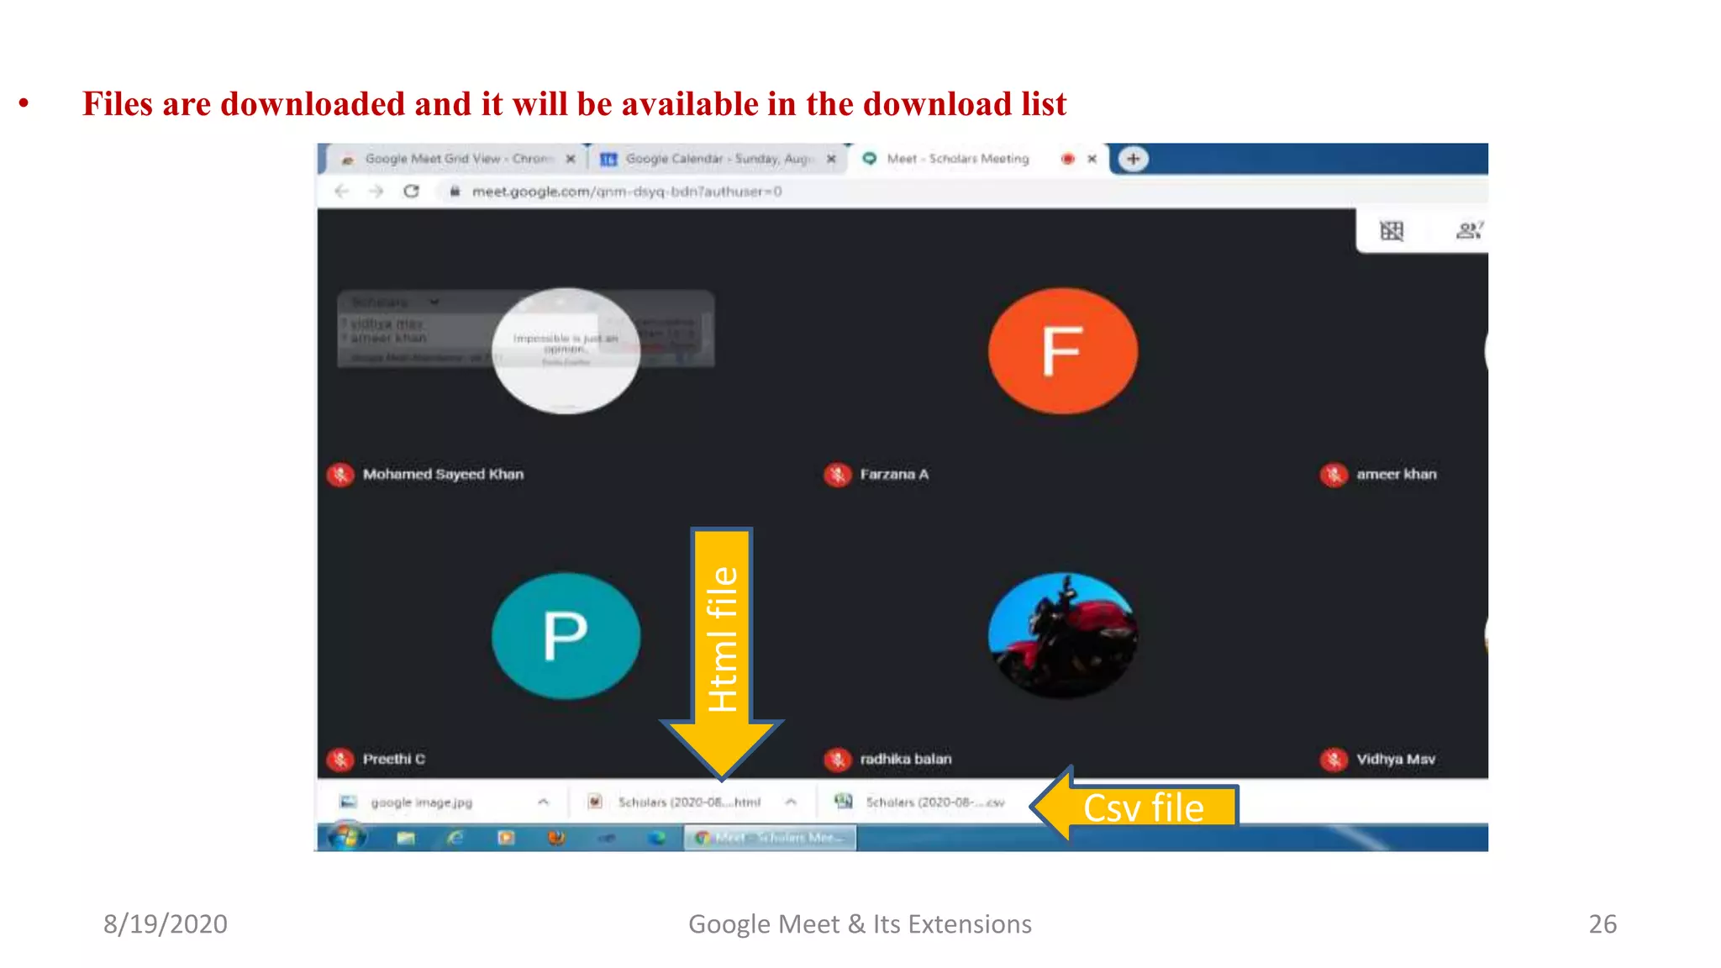Click the padlock site info icon
Viewport: 1721px width, 968px height.
(455, 191)
